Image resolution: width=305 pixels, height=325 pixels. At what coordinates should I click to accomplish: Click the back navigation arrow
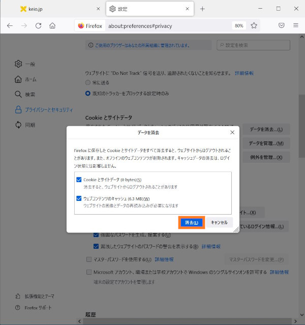click(x=10, y=25)
